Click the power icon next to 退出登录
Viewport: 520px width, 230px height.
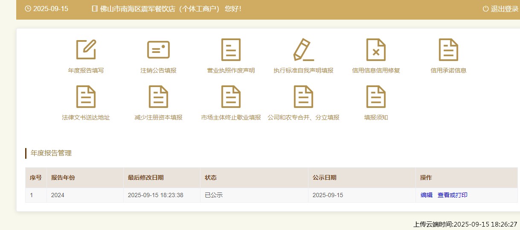[485, 9]
